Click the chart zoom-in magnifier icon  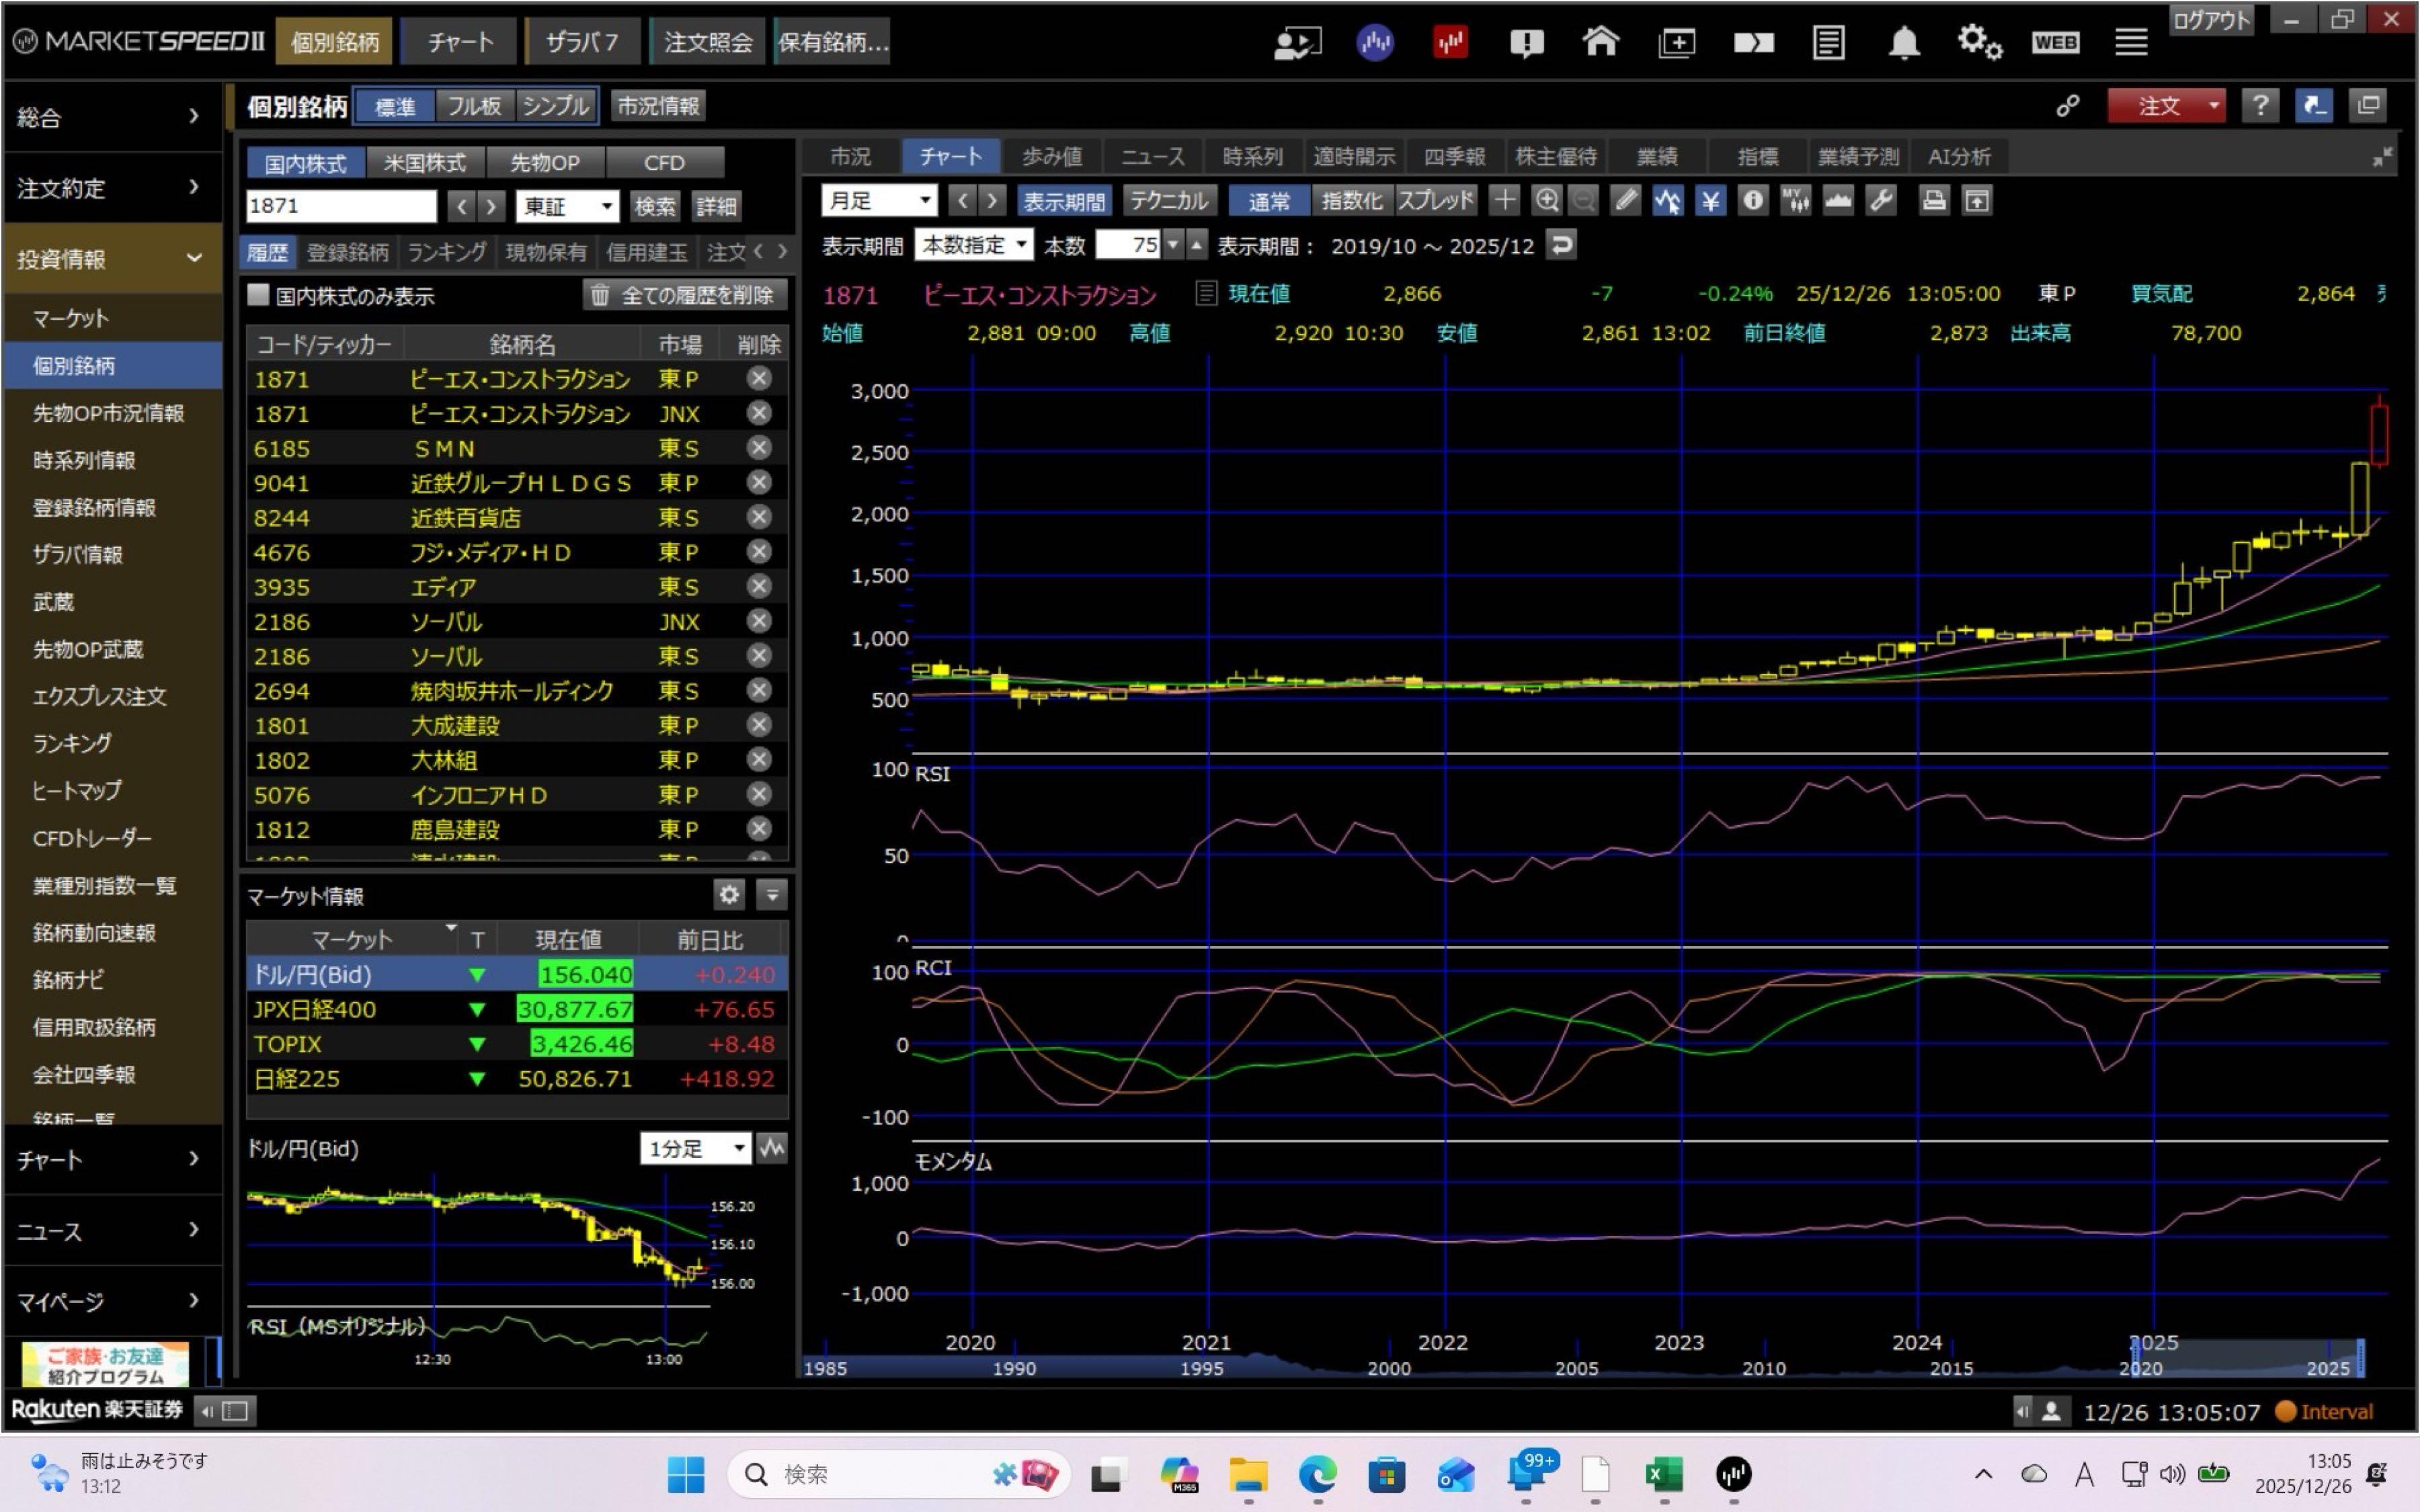(x=1546, y=201)
